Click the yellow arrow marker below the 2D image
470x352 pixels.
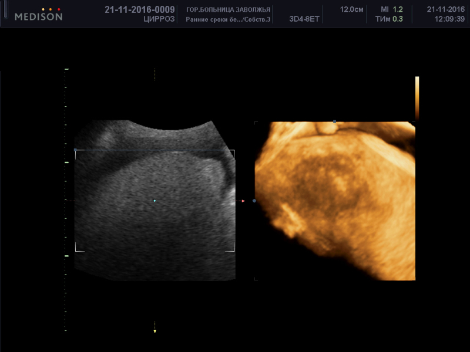coord(155,331)
